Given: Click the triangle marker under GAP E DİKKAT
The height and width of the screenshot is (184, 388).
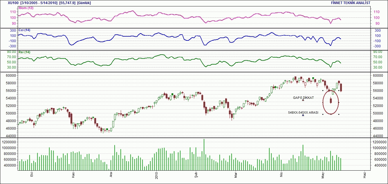Looking at the screenshot, I should [x=303, y=100].
